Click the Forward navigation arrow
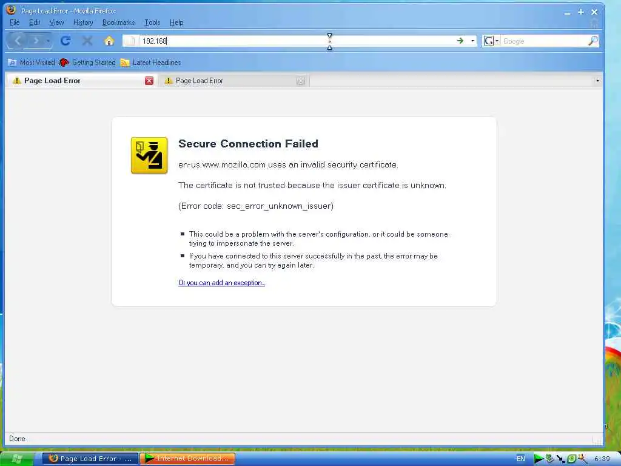The image size is (621, 466). (36, 41)
